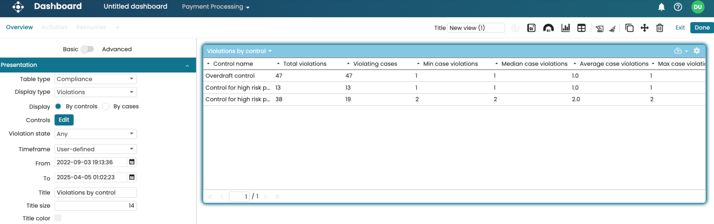The width and height of the screenshot is (714, 224).
Task: Add a table widget from the toolbar
Action: click(581, 28)
